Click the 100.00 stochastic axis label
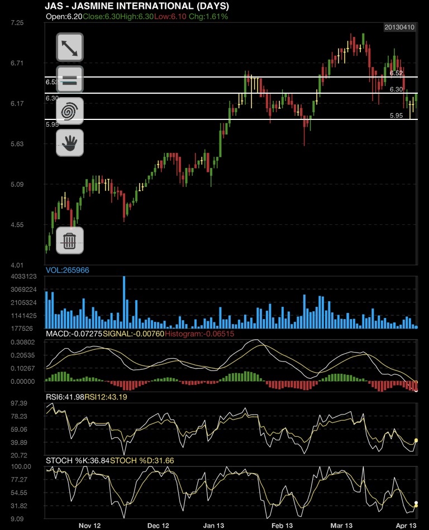 (21, 466)
